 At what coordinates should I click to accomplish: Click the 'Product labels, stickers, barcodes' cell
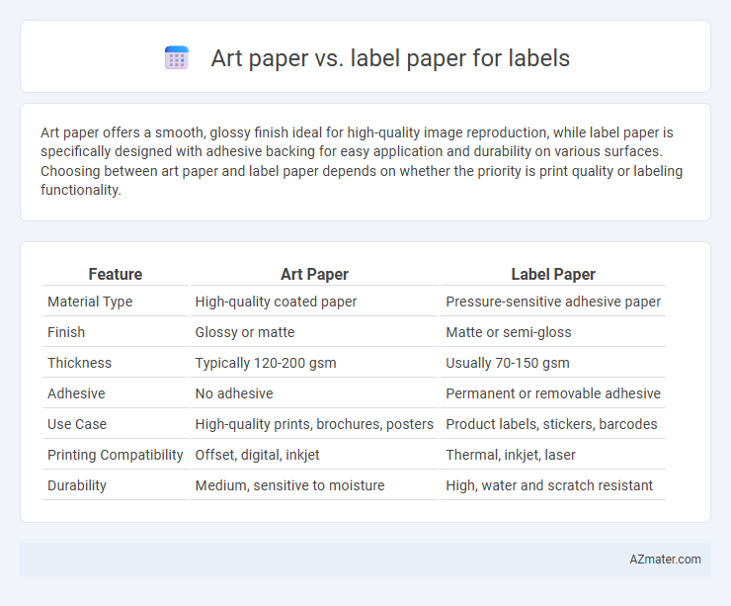click(553, 424)
